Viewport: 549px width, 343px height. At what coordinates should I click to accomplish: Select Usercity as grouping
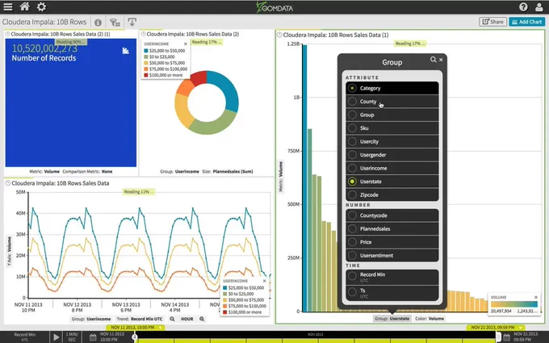click(392, 141)
